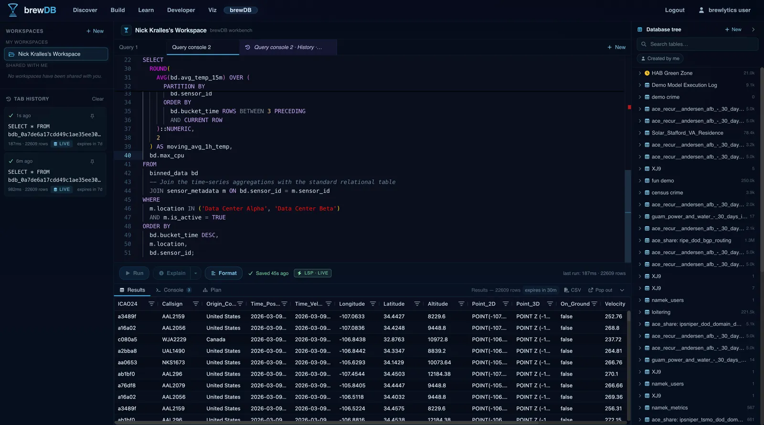Expand the namek_metrics tree node

pyautogui.click(x=640, y=408)
